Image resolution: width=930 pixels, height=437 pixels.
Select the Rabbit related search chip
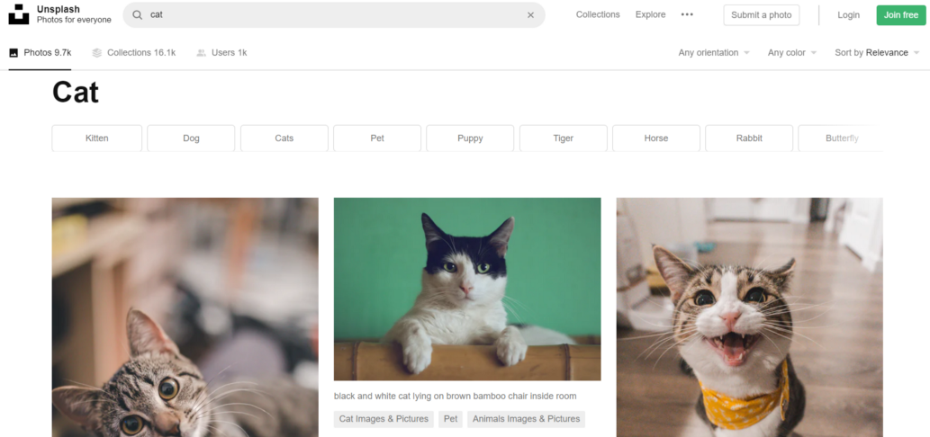tap(749, 138)
